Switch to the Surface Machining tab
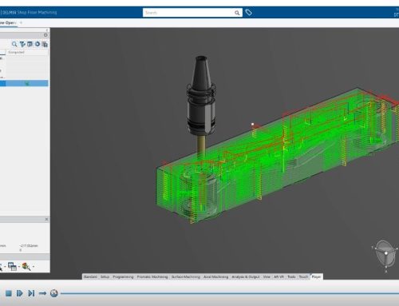This screenshot has height=306, width=399. pyautogui.click(x=186, y=277)
